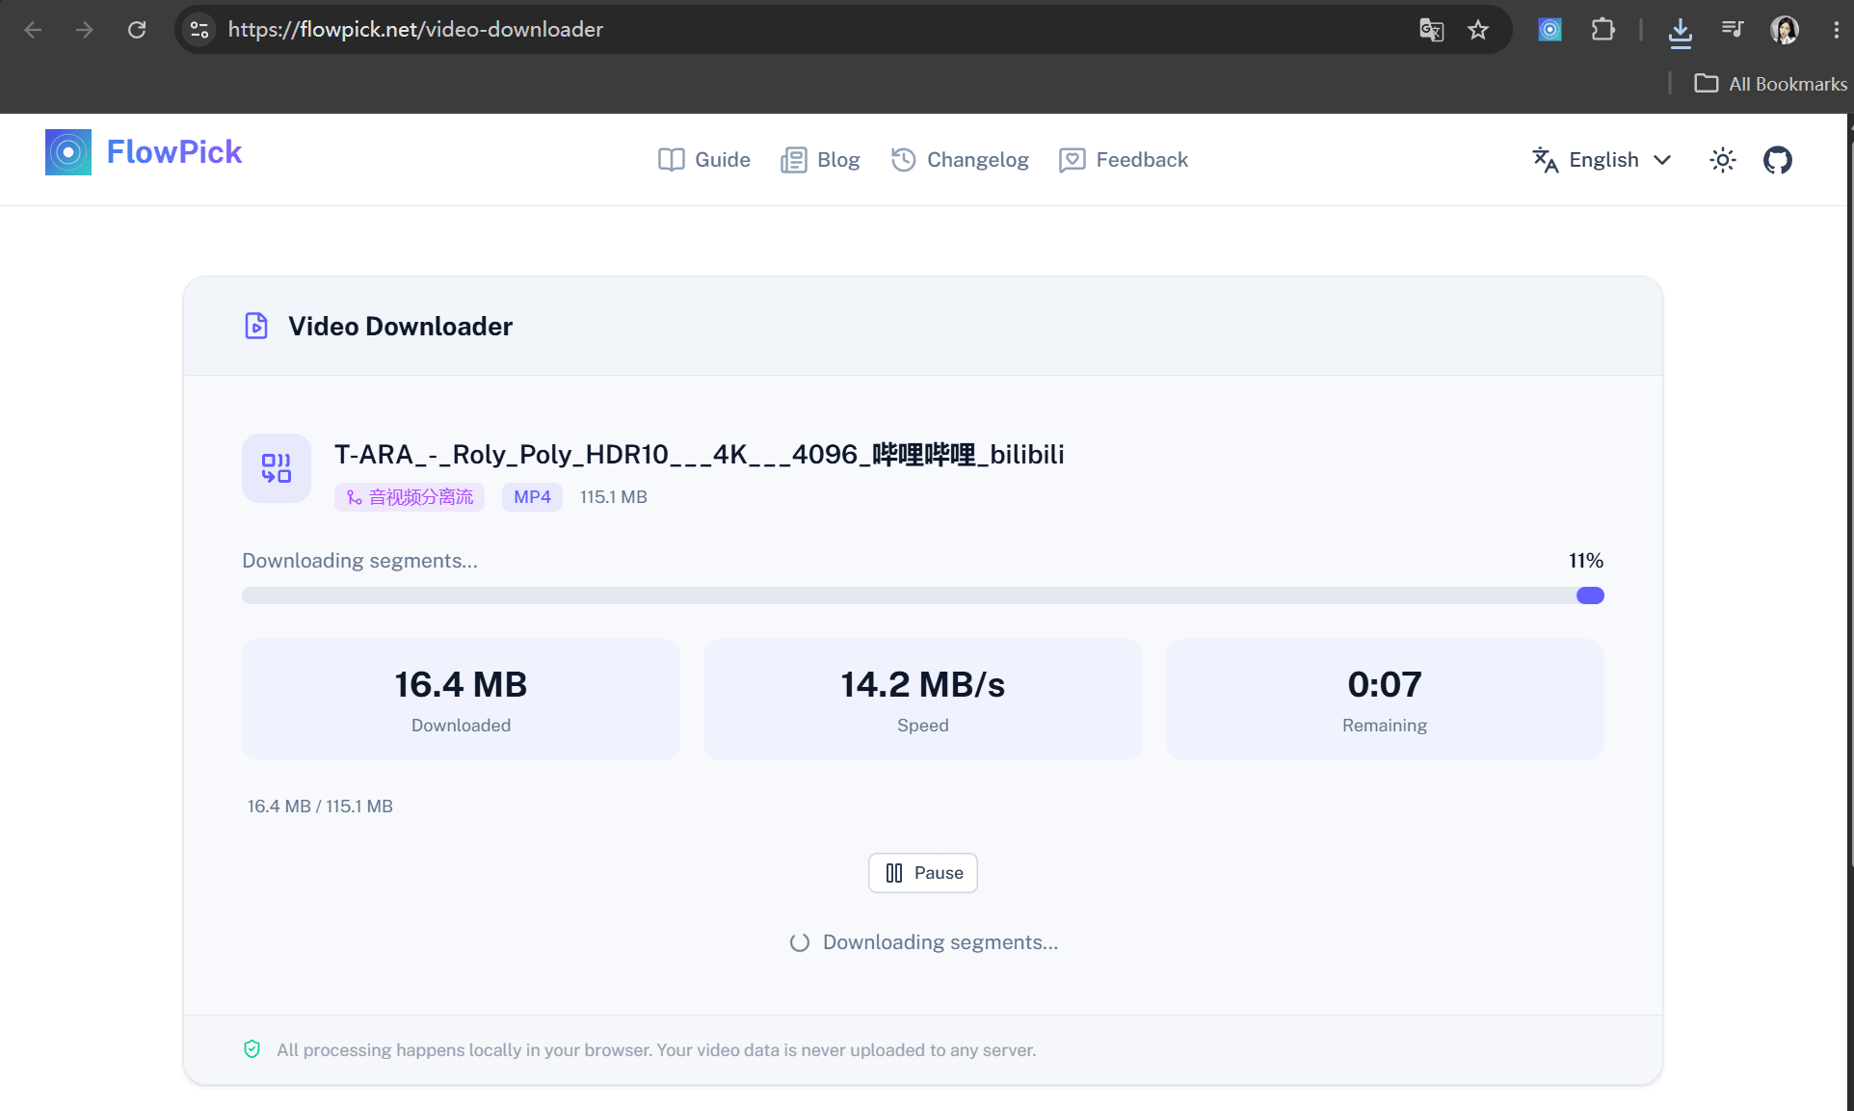
Task: Click the 16.4 MB Downloaded stat card
Action: pyautogui.click(x=461, y=700)
